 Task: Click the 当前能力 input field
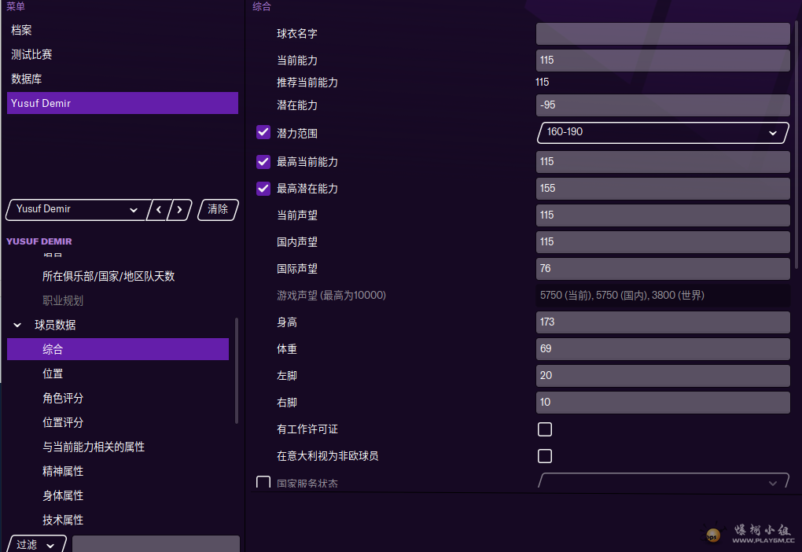pyautogui.click(x=662, y=61)
